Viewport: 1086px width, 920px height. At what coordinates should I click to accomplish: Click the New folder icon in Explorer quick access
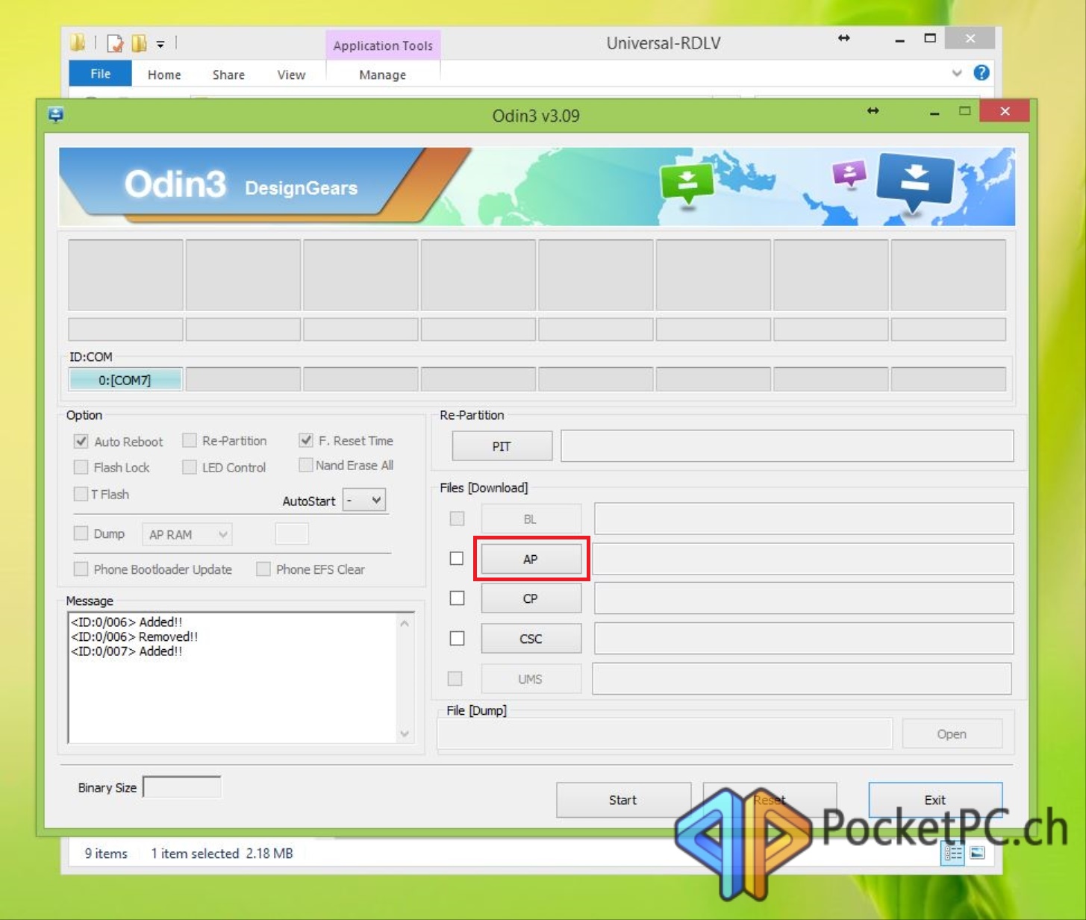[x=139, y=43]
